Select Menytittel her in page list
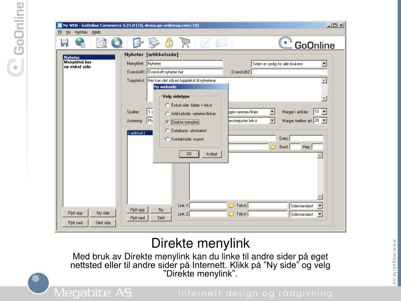The width and height of the screenshot is (401, 301). click(89, 62)
